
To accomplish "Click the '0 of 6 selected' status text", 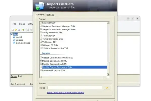I will (x=18, y=84).
